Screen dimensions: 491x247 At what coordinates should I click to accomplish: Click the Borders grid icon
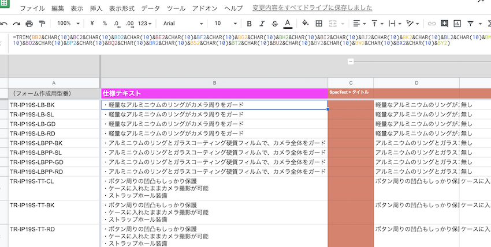pos(319,24)
